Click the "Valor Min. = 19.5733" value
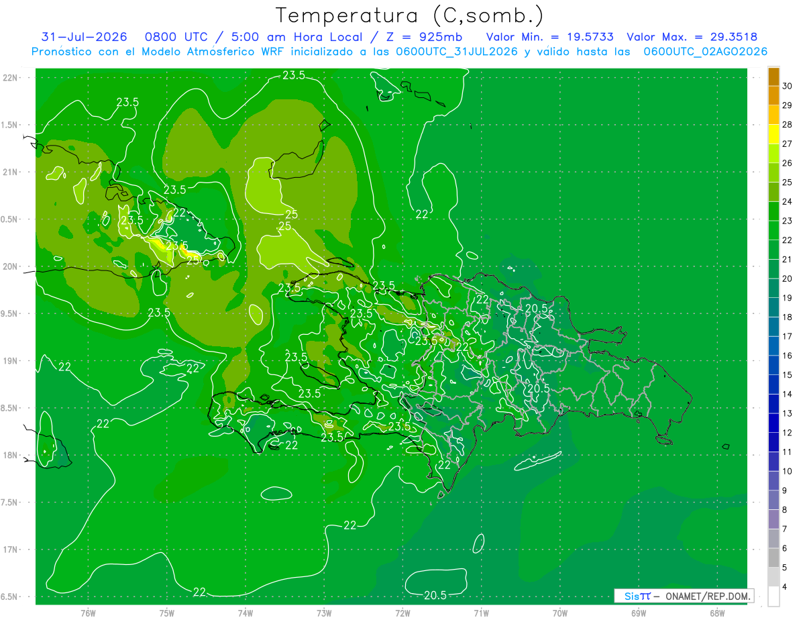 550,37
